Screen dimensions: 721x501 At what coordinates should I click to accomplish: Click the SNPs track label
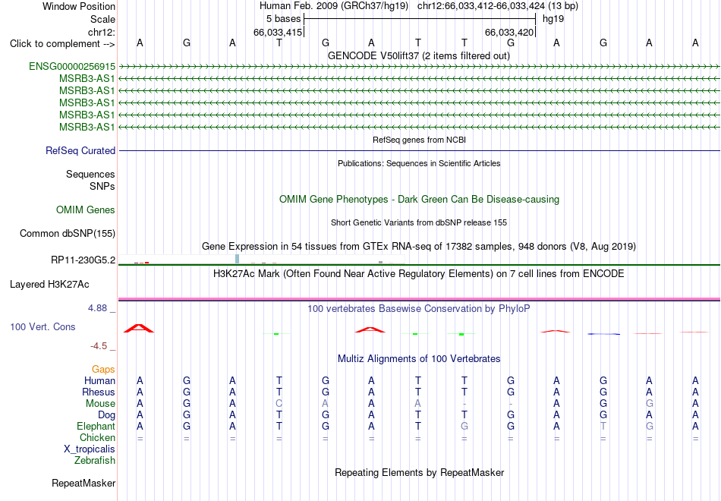coord(102,186)
